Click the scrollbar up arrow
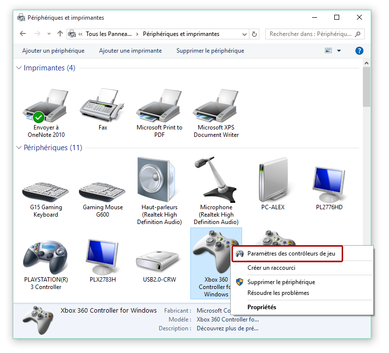This screenshot has width=389, height=353. coord(366,63)
